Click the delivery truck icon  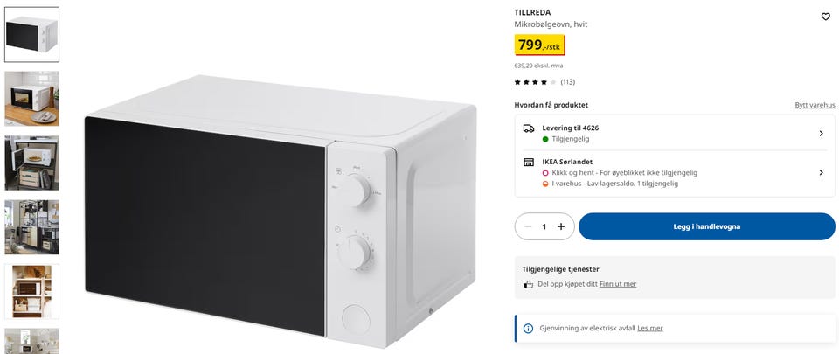coord(528,128)
